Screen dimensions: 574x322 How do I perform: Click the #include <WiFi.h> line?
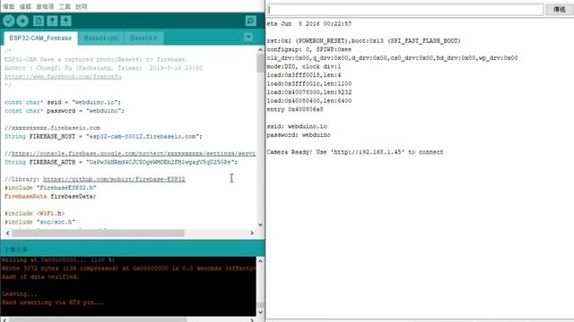point(34,213)
